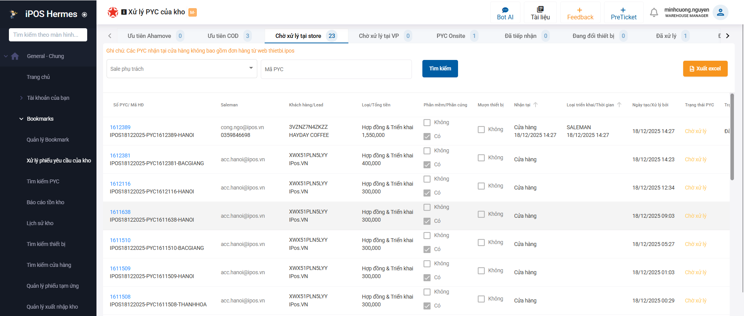Open PYC 1611508 link
Image resolution: width=744 pixels, height=316 pixels.
tap(120, 297)
